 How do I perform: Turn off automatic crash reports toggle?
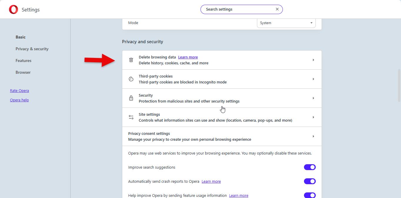[x=310, y=181]
